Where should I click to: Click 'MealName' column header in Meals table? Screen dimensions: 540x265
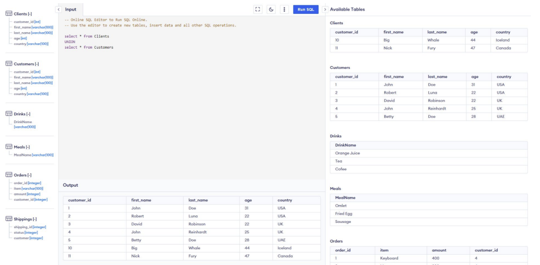[x=345, y=198]
